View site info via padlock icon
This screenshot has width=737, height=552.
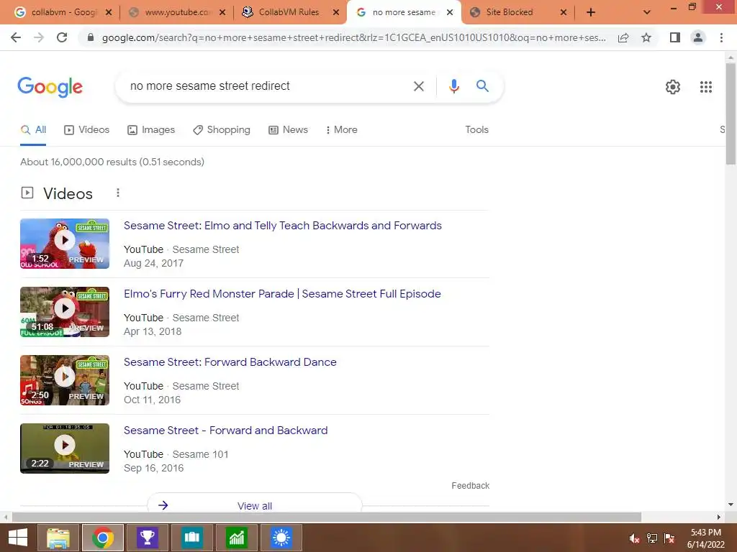coord(91,37)
